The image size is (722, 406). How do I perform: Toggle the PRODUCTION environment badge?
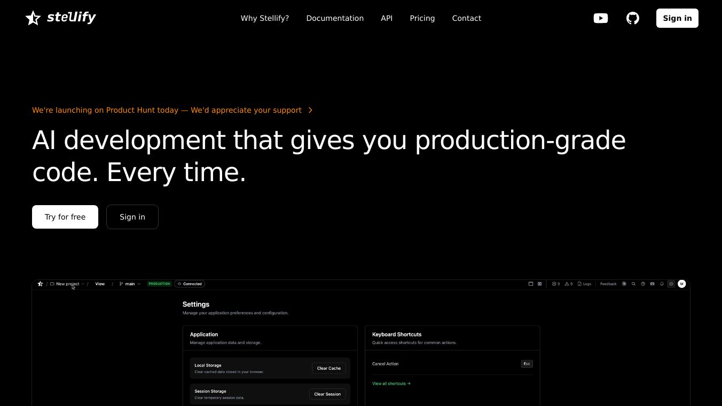[159, 284]
